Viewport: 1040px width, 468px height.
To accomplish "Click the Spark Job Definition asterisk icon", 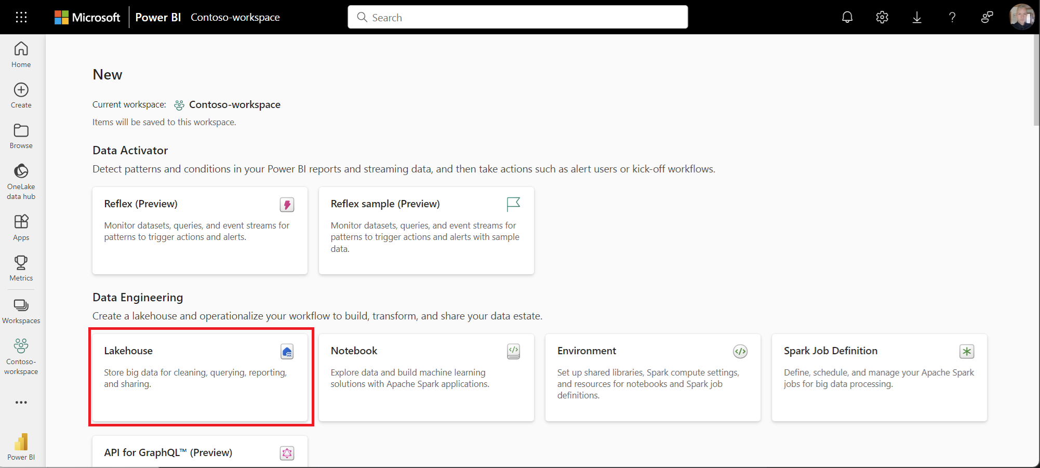I will click(967, 352).
